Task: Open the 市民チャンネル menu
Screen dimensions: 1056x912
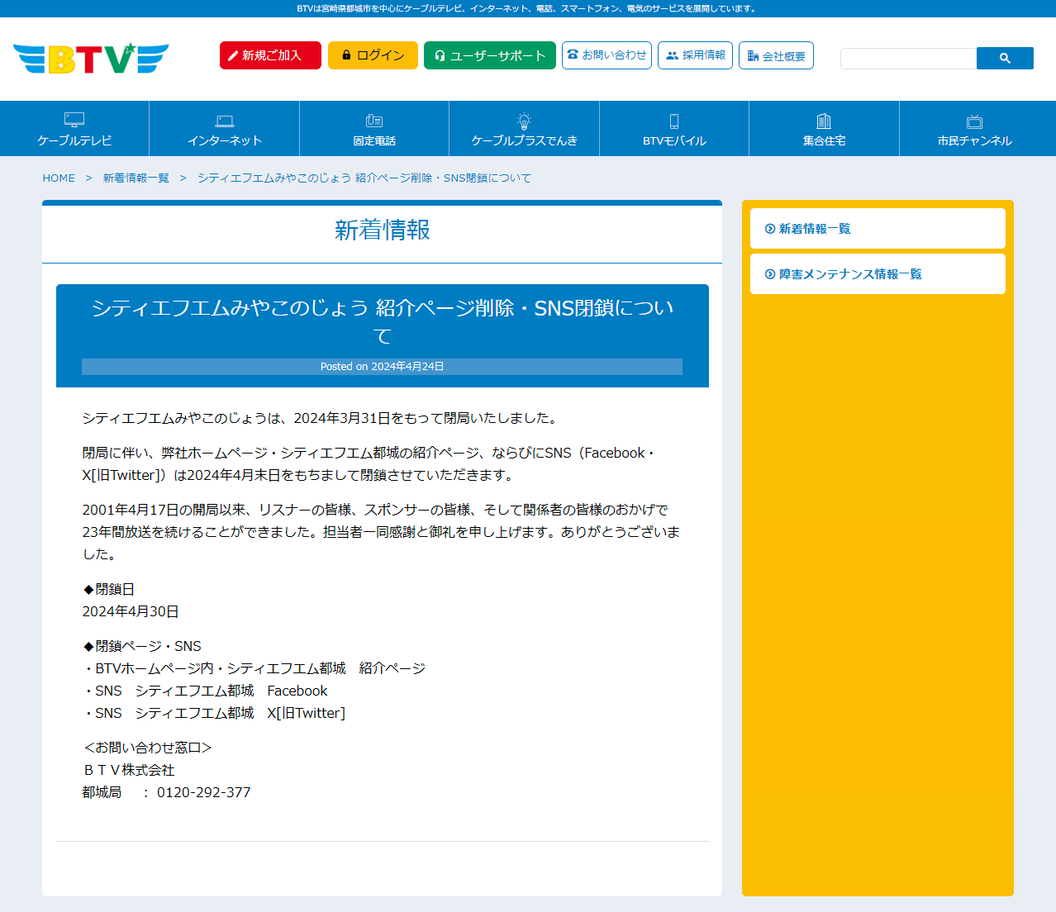Action: [x=978, y=129]
